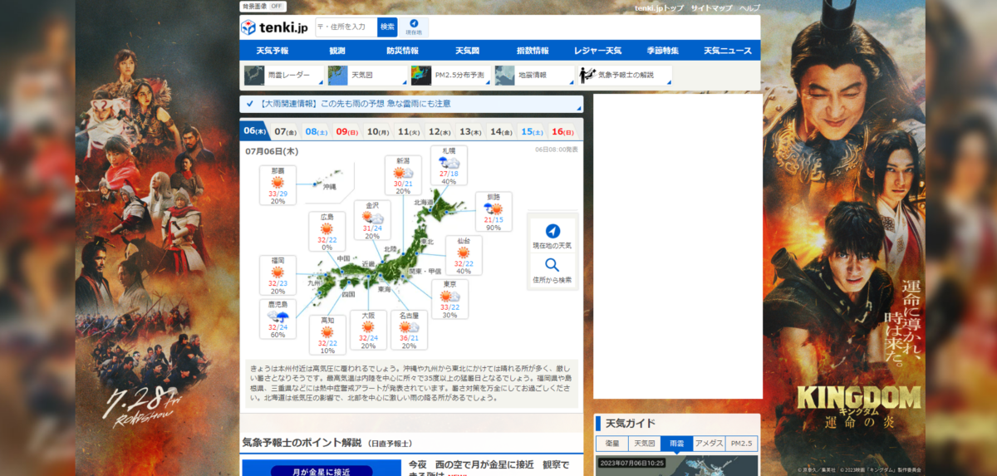Expand the 大雨関連情報 notice banner
This screenshot has height=476, width=997.
(411, 104)
